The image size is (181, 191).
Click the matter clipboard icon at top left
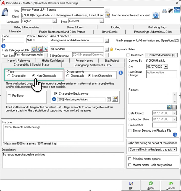(5, 12)
